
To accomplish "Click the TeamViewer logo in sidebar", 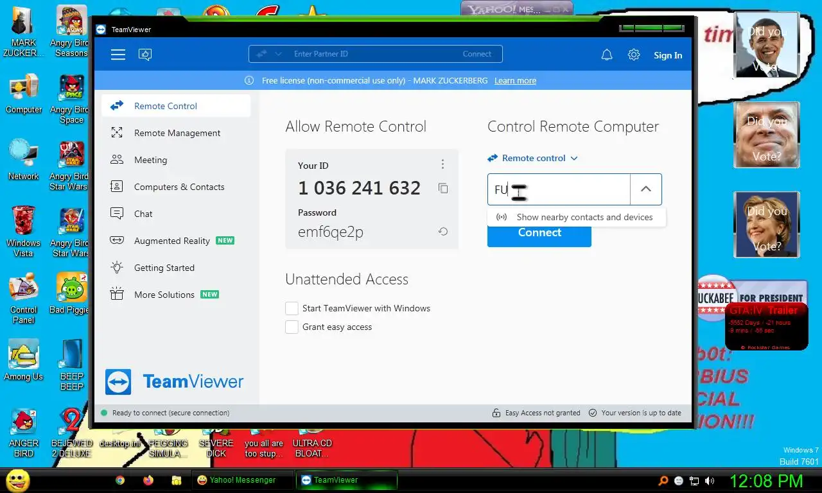I will [175, 381].
